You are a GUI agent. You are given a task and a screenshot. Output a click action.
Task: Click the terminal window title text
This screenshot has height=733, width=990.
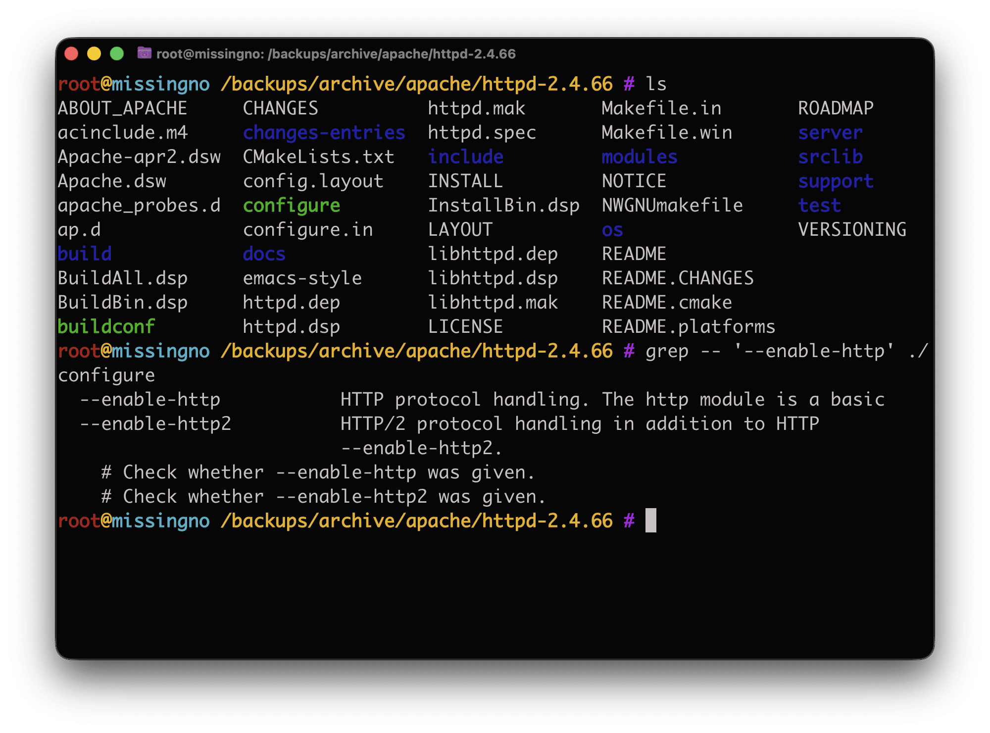tap(336, 54)
